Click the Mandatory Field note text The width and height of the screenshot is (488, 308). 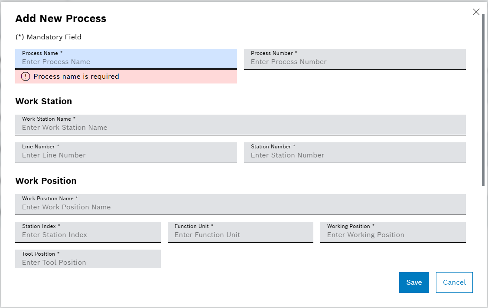[49, 37]
